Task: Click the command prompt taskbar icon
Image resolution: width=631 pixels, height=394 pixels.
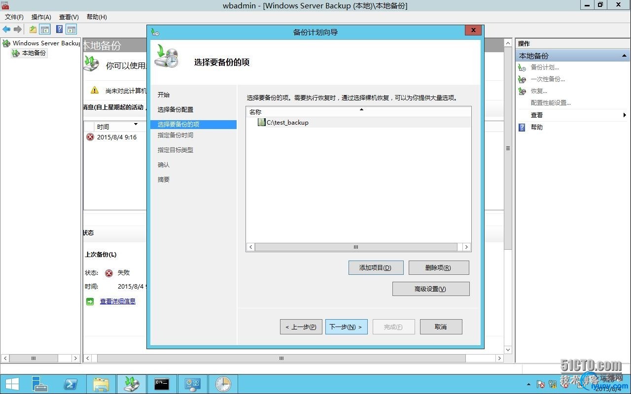Action: tap(162, 384)
